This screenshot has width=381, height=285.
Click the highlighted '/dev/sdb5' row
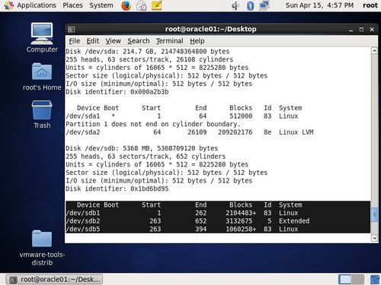click(218, 229)
